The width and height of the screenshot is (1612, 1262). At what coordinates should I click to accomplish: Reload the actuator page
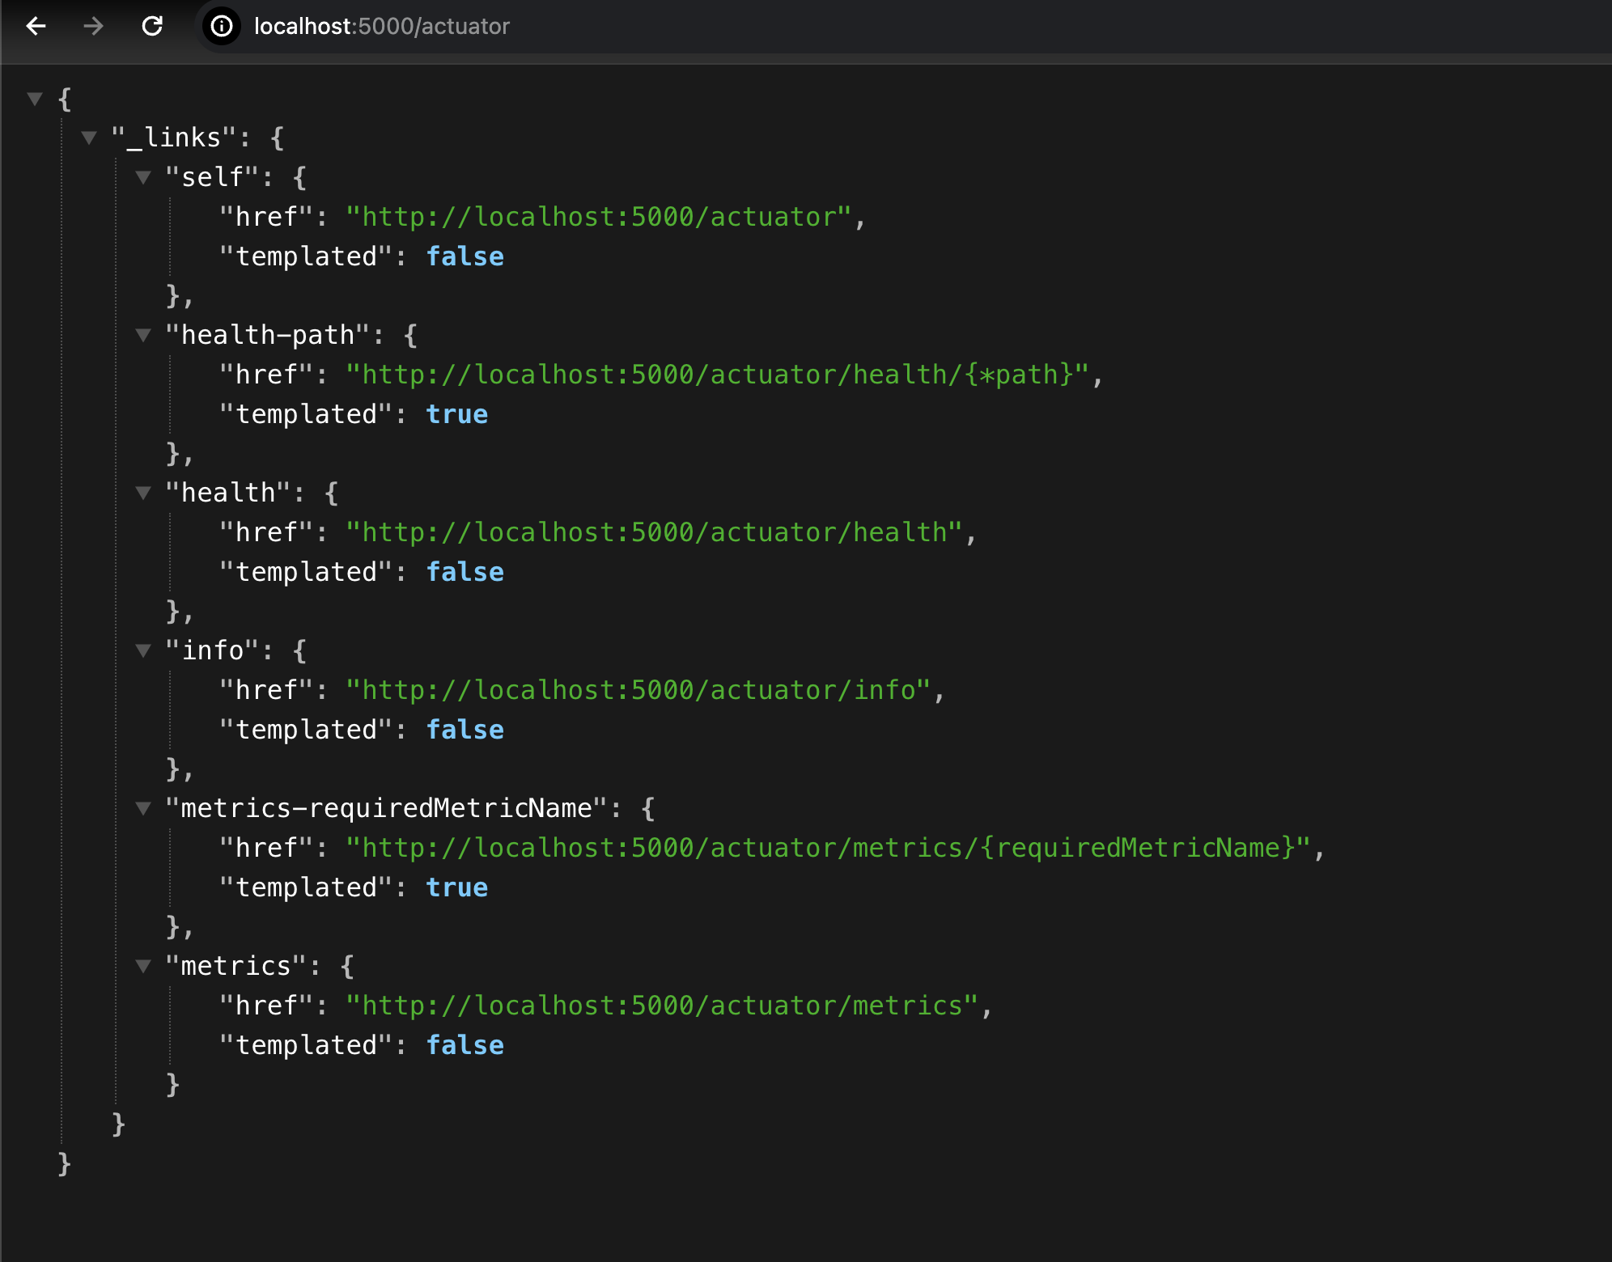(152, 27)
